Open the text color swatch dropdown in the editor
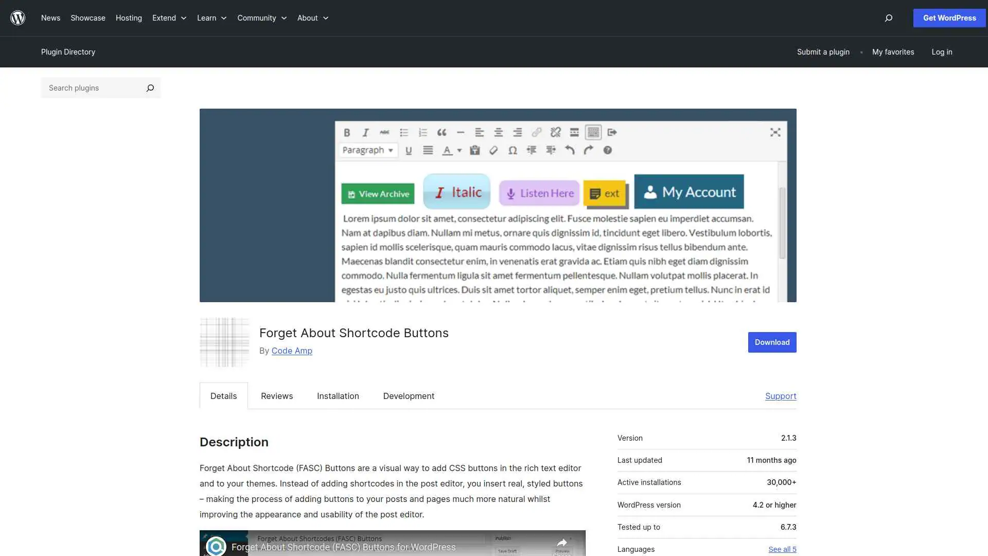Screen dimensions: 988x556 click(x=460, y=150)
